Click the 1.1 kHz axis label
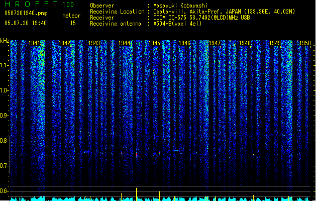316x201 pixels. click(4, 65)
